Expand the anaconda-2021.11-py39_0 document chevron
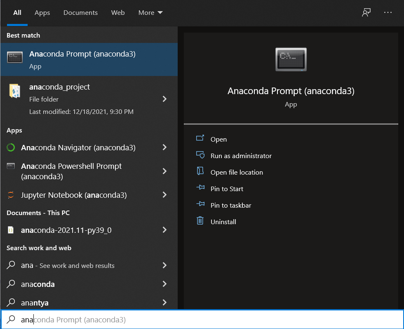This screenshot has height=329, width=404. [164, 230]
